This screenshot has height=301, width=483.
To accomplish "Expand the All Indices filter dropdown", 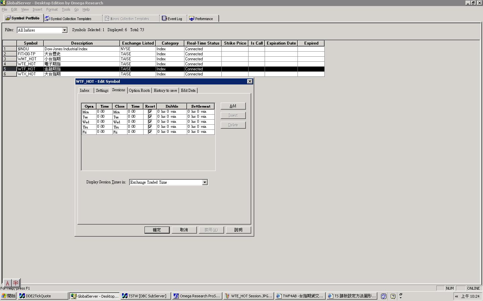I will point(64,30).
